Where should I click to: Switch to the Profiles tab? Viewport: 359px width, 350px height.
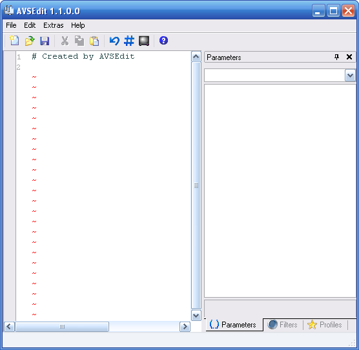[x=325, y=325]
